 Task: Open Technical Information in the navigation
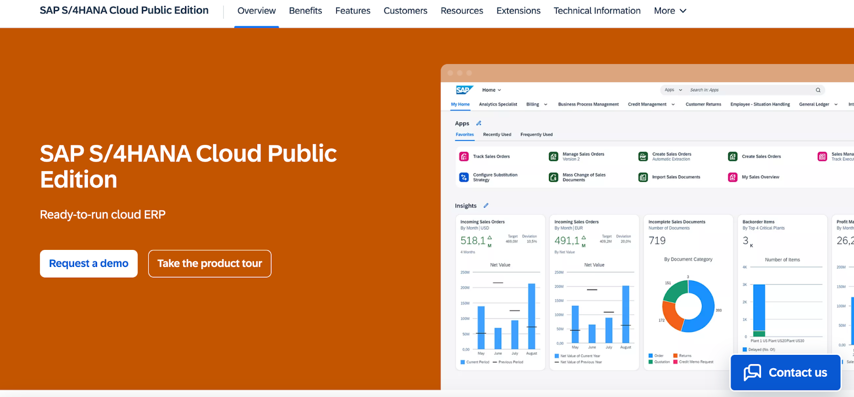click(x=597, y=11)
